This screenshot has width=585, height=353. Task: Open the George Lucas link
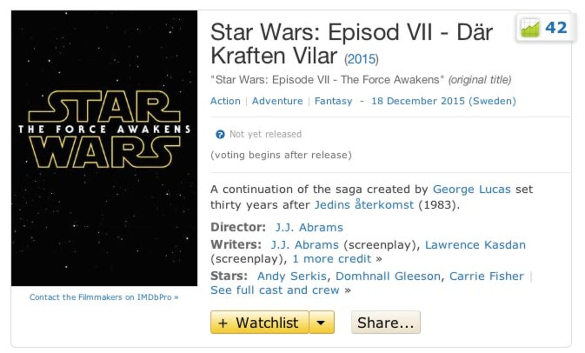(x=472, y=189)
